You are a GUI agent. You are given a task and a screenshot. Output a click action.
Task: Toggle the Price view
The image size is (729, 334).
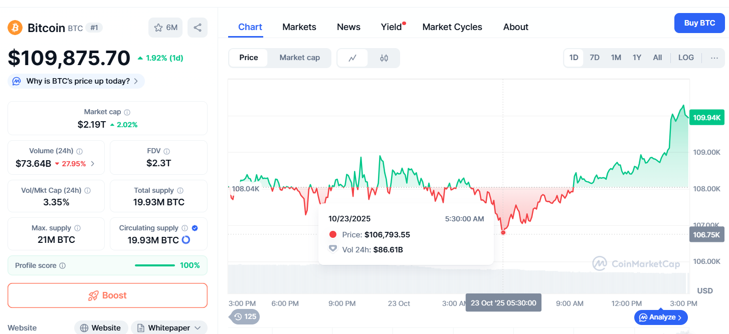[249, 58]
